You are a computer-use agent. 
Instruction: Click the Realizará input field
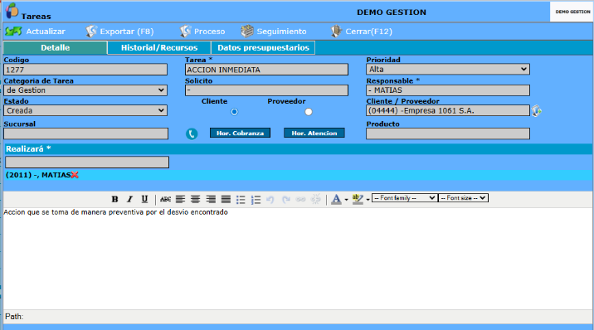(x=87, y=162)
